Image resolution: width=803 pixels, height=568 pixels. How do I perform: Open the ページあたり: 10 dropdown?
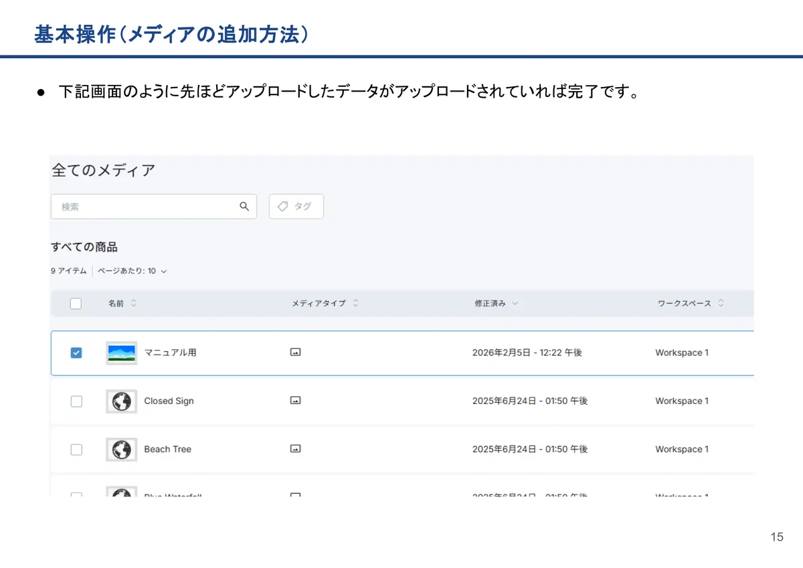[x=132, y=271]
